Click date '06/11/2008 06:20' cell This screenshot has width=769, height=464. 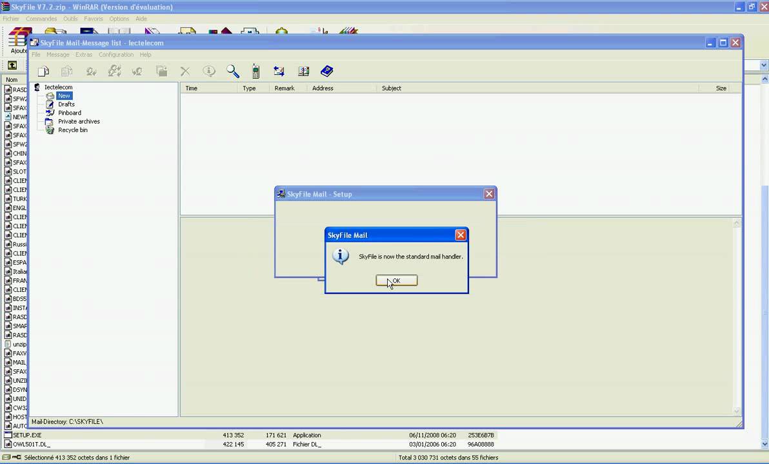point(432,435)
